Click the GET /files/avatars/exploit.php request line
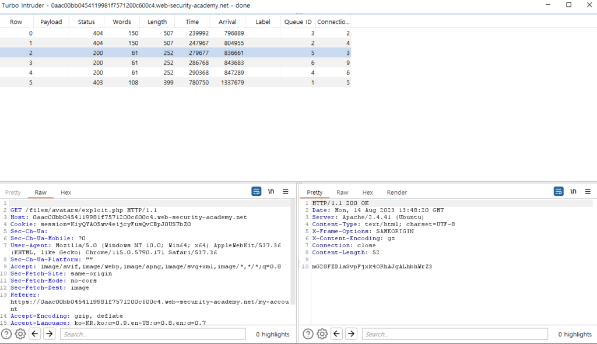The height and width of the screenshot is (344, 597). click(83, 210)
